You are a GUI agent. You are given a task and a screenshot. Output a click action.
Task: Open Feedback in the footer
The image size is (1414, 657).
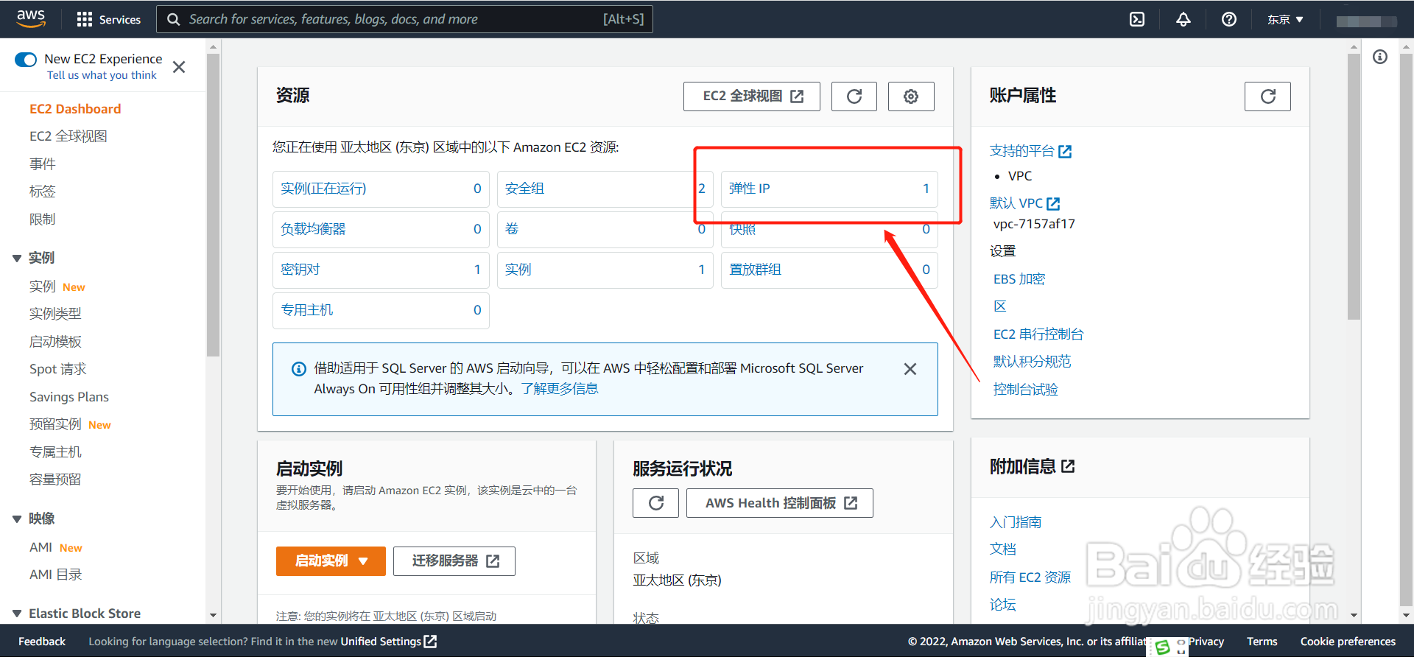(x=42, y=642)
